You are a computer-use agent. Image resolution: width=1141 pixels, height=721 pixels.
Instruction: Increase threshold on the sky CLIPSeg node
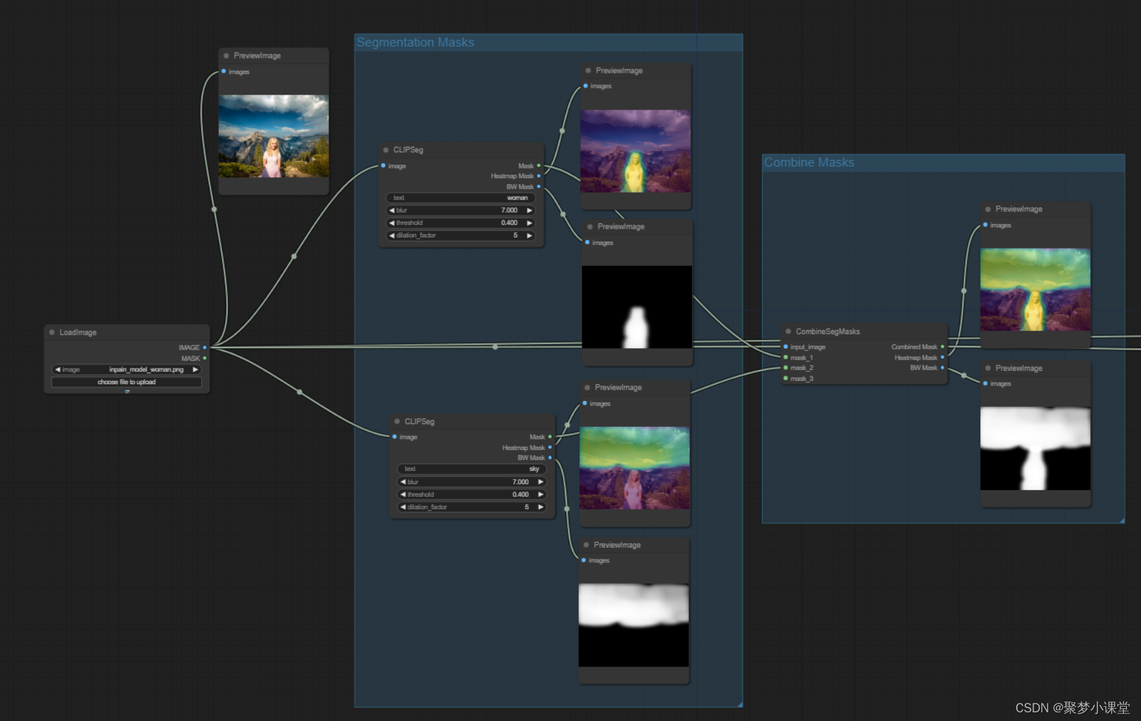coord(541,494)
